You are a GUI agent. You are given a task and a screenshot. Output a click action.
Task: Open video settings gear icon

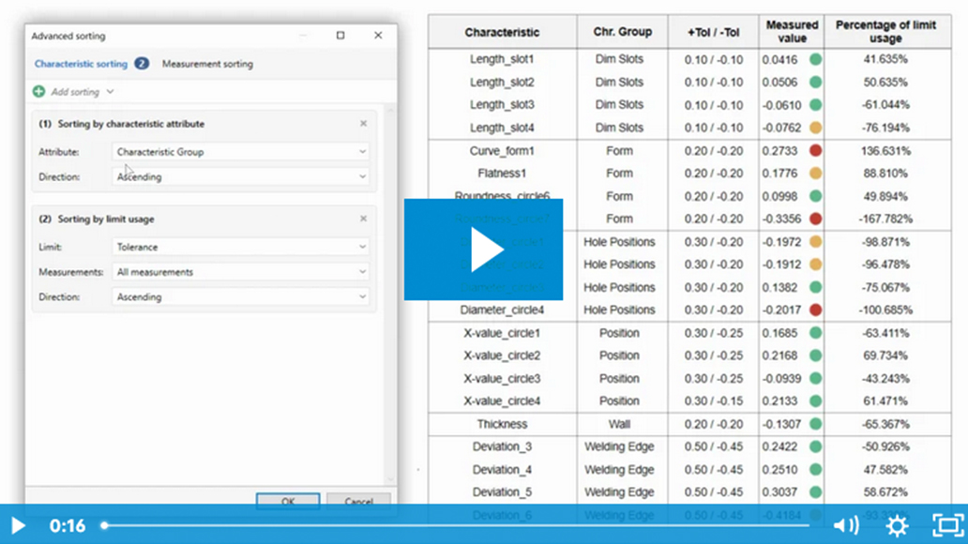point(897,525)
